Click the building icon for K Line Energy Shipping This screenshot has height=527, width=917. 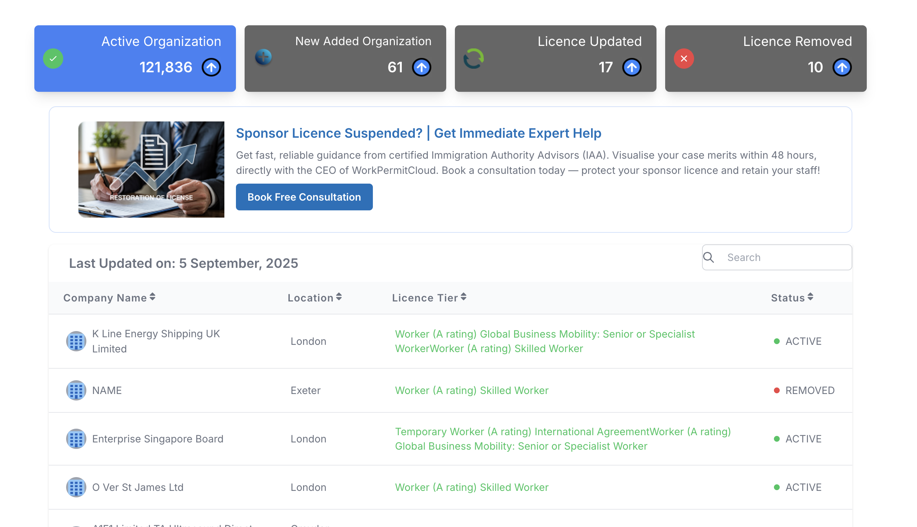point(76,341)
